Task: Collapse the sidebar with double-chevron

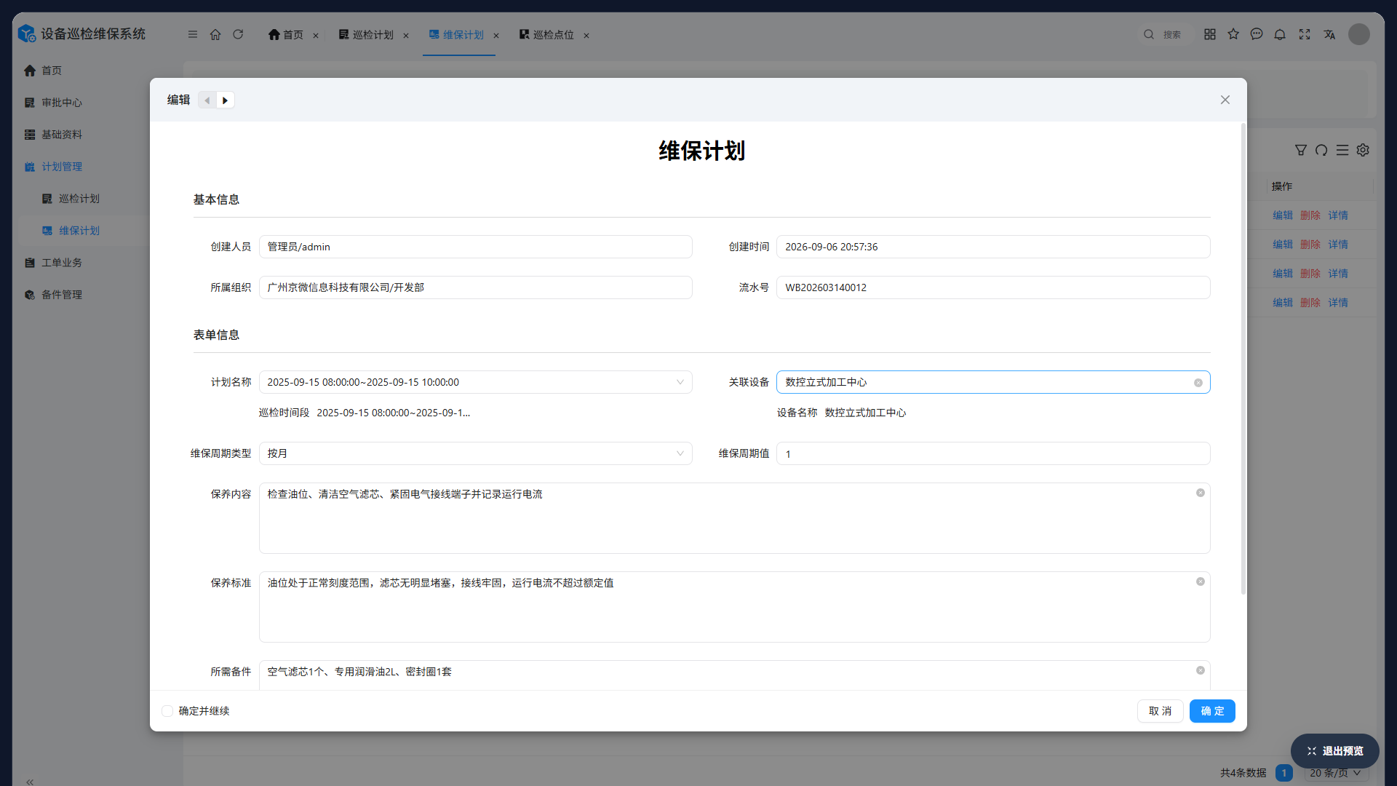Action: (x=30, y=781)
